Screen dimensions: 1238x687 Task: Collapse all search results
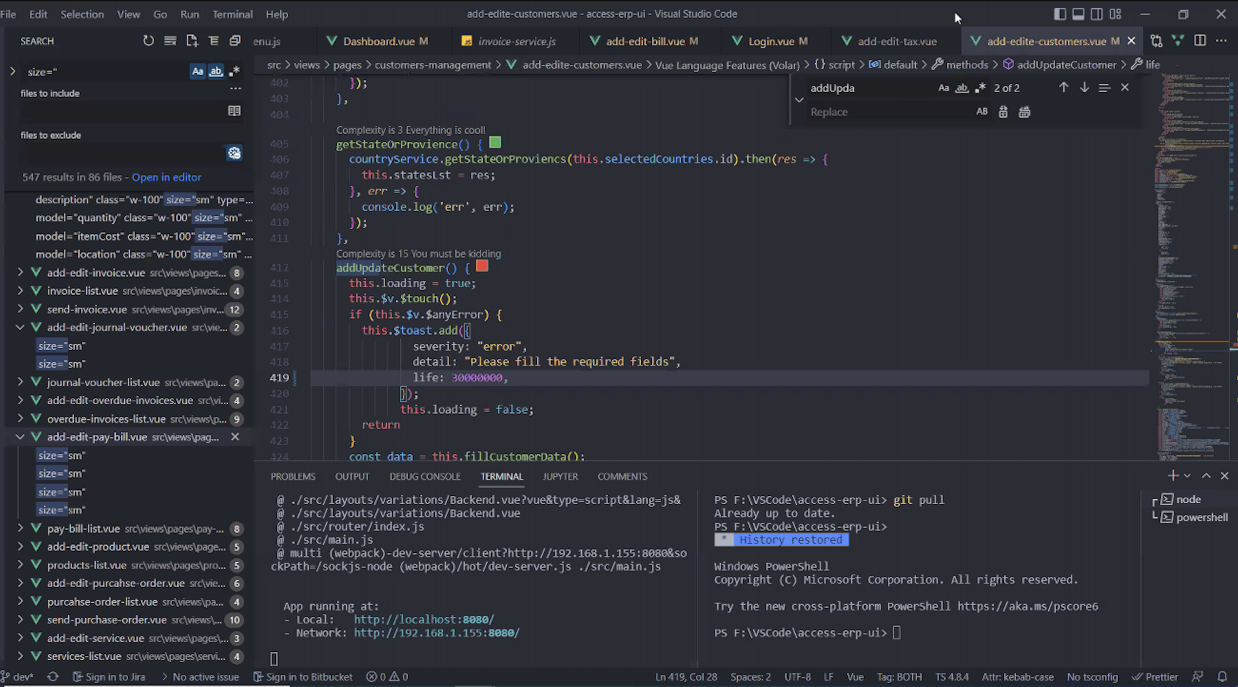pyautogui.click(x=235, y=41)
